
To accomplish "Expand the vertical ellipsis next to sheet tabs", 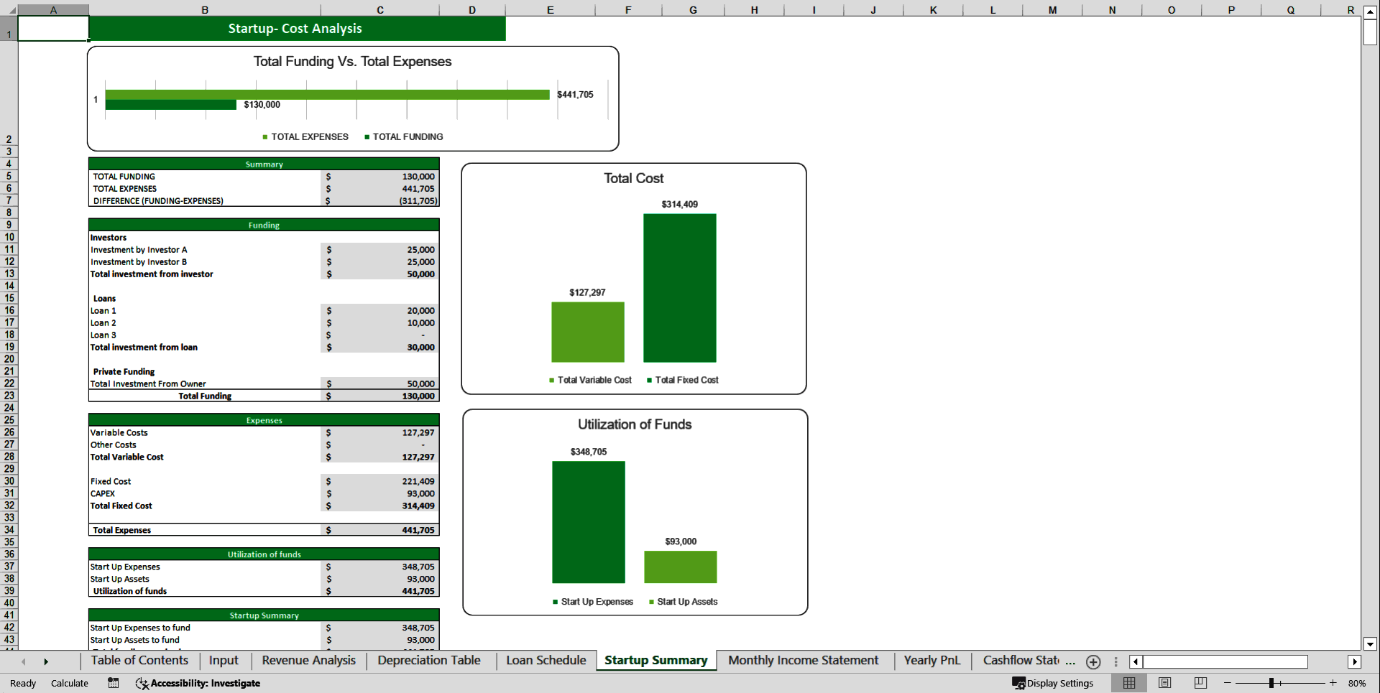I will click(x=1115, y=661).
